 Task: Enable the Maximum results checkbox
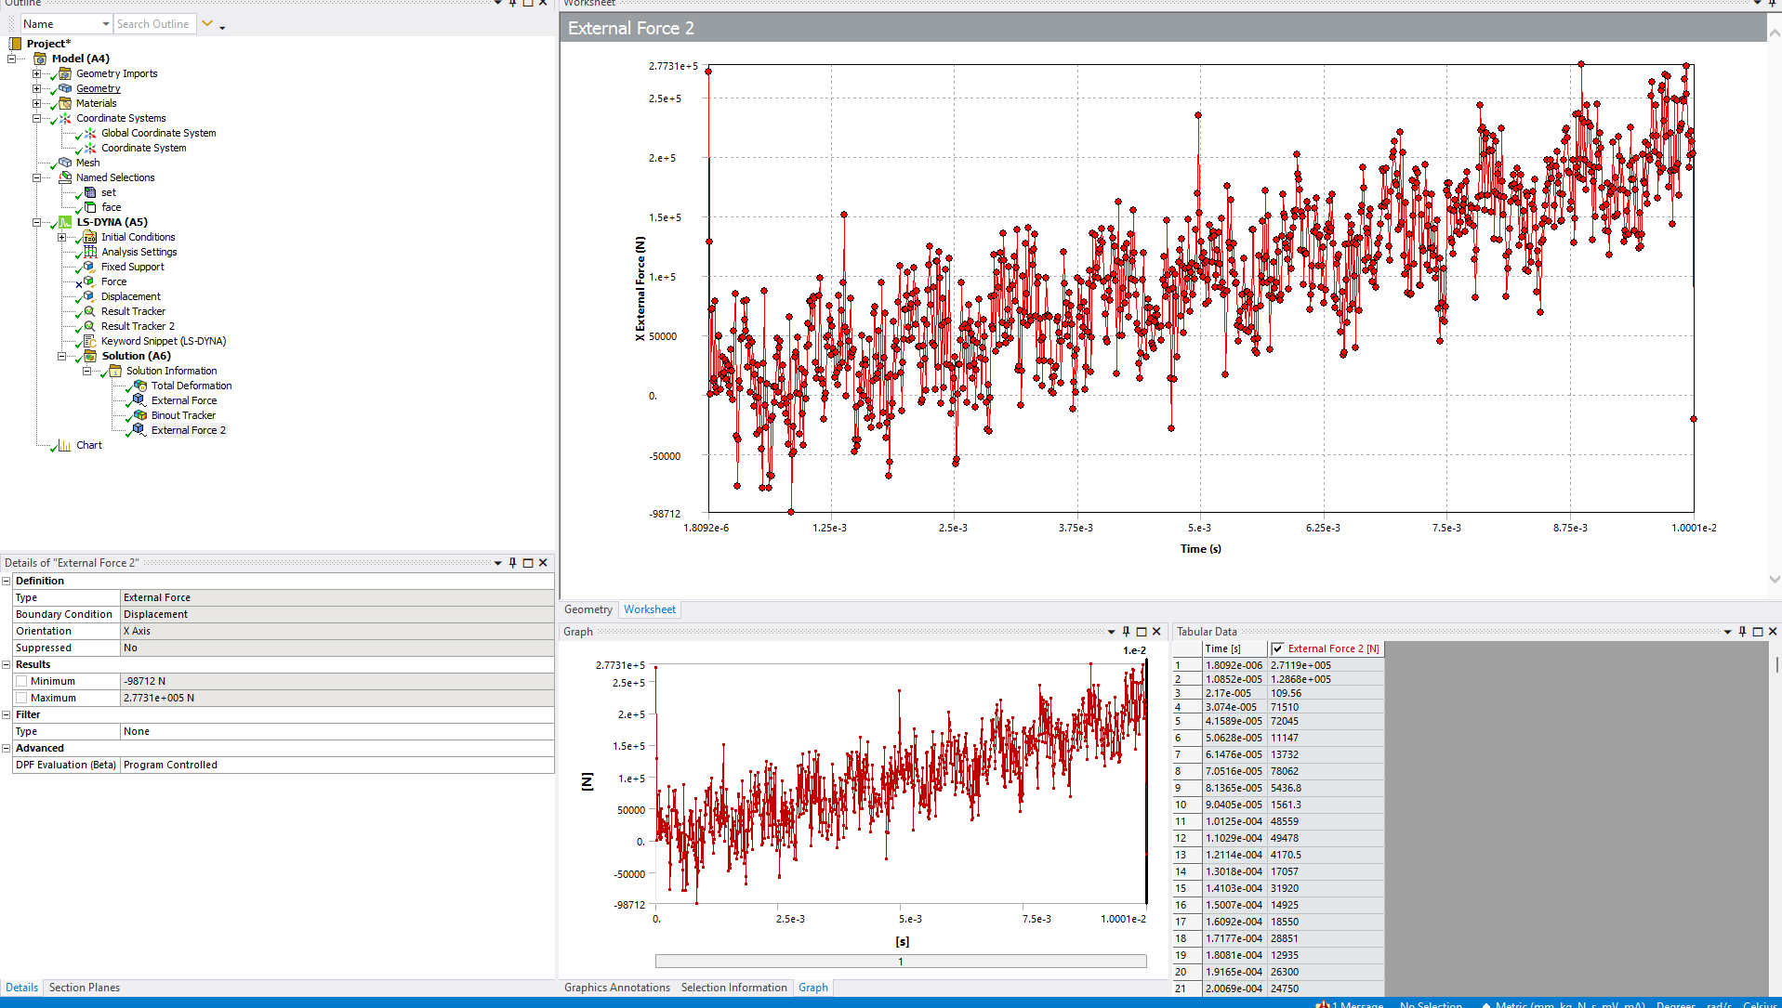[x=21, y=698]
